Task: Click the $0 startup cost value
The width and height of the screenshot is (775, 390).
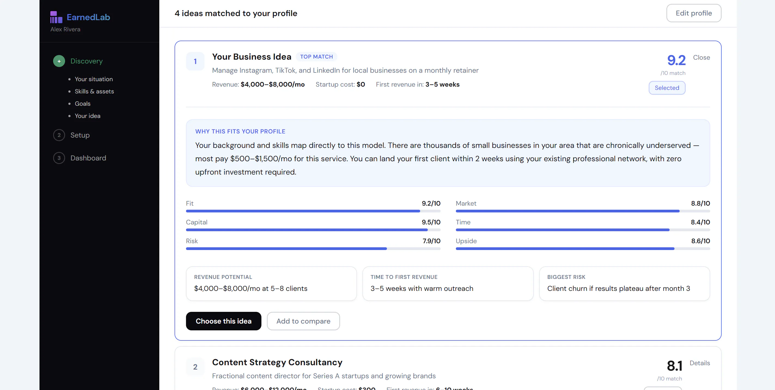Action: pyautogui.click(x=361, y=84)
